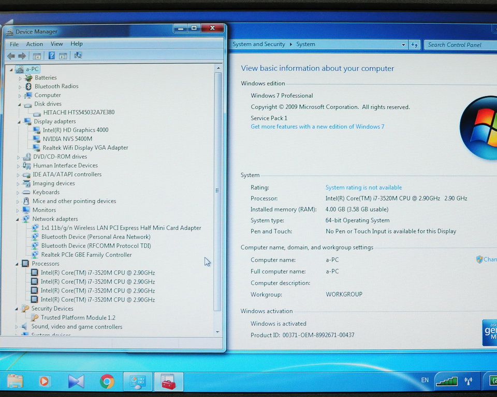Click Get more features with a new edition link
Screen dimensions: 497x397
pos(317,127)
